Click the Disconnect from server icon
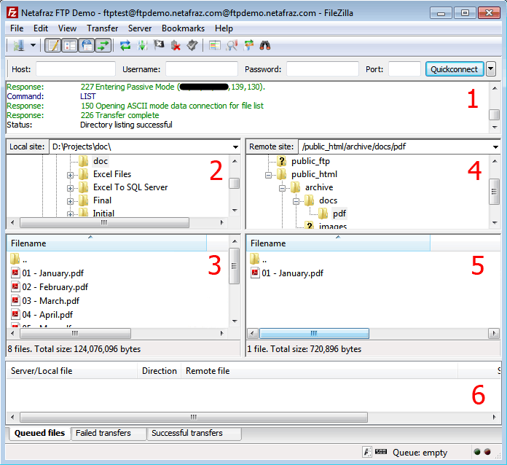Screen dimensions: 507x465 (x=176, y=45)
